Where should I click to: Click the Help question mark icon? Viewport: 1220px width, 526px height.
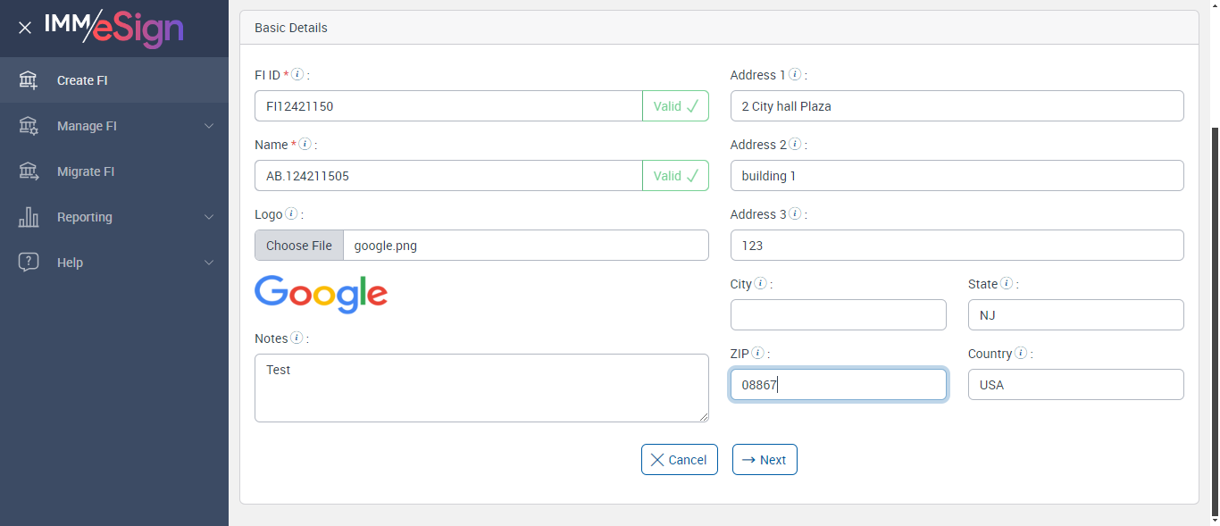pos(29,263)
